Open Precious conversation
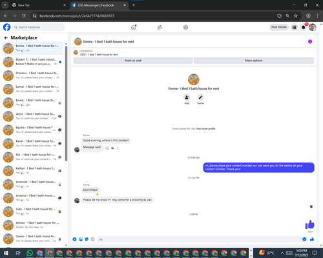323x258 pixels. coord(32,75)
